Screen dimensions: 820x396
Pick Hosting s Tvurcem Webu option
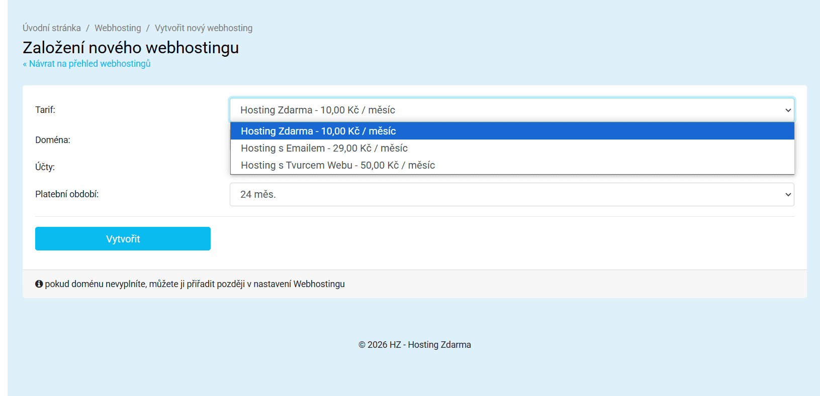[x=337, y=165]
